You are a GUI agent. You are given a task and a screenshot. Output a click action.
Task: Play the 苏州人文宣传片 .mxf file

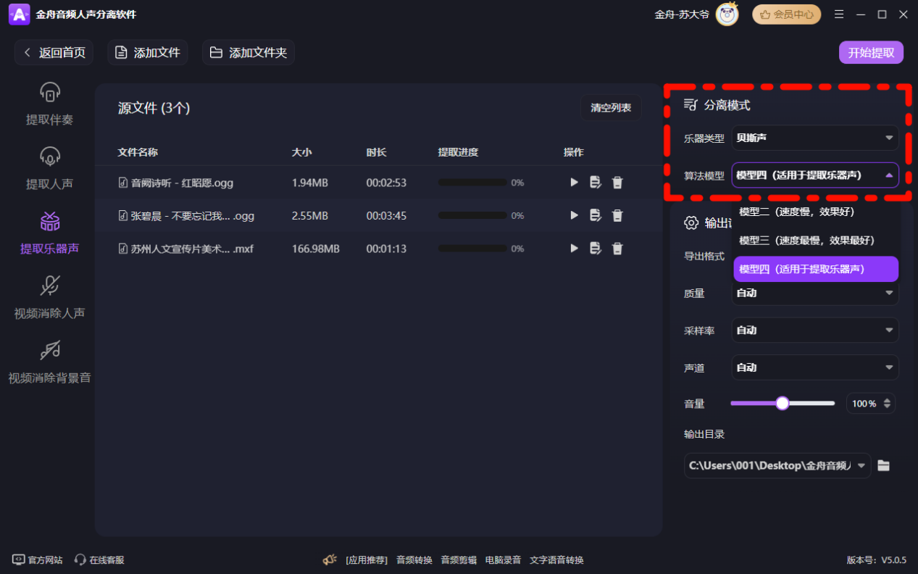click(574, 248)
